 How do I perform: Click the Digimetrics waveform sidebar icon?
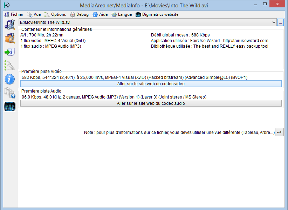[x=10, y=107]
